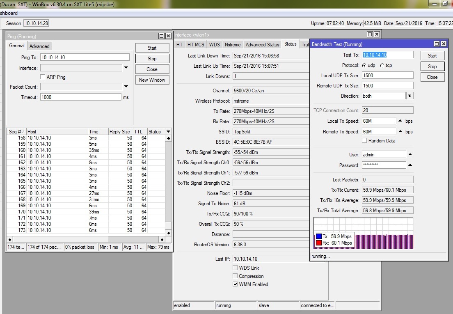The image size is (453, 314).
Task: Sort Ping results by Seq # column
Action: (16, 131)
